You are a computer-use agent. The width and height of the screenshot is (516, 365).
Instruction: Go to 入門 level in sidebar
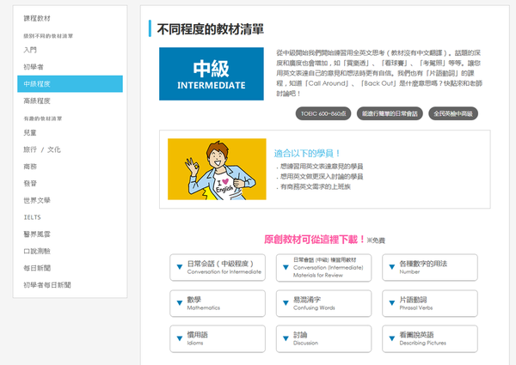point(31,51)
